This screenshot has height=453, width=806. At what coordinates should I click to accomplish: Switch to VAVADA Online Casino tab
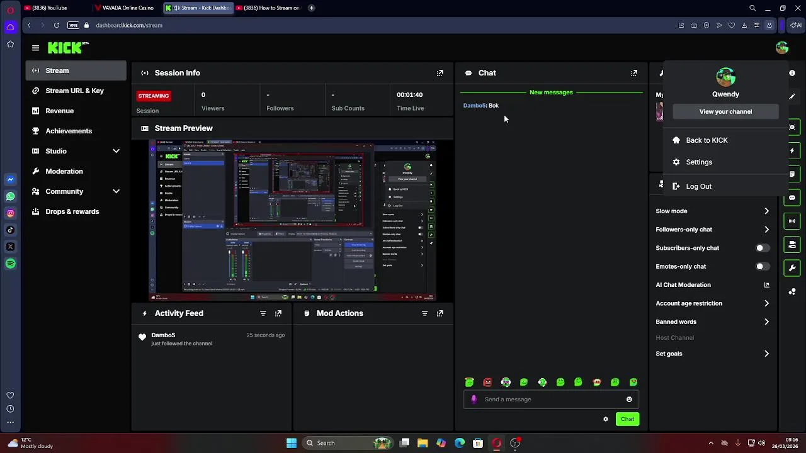coord(125,8)
